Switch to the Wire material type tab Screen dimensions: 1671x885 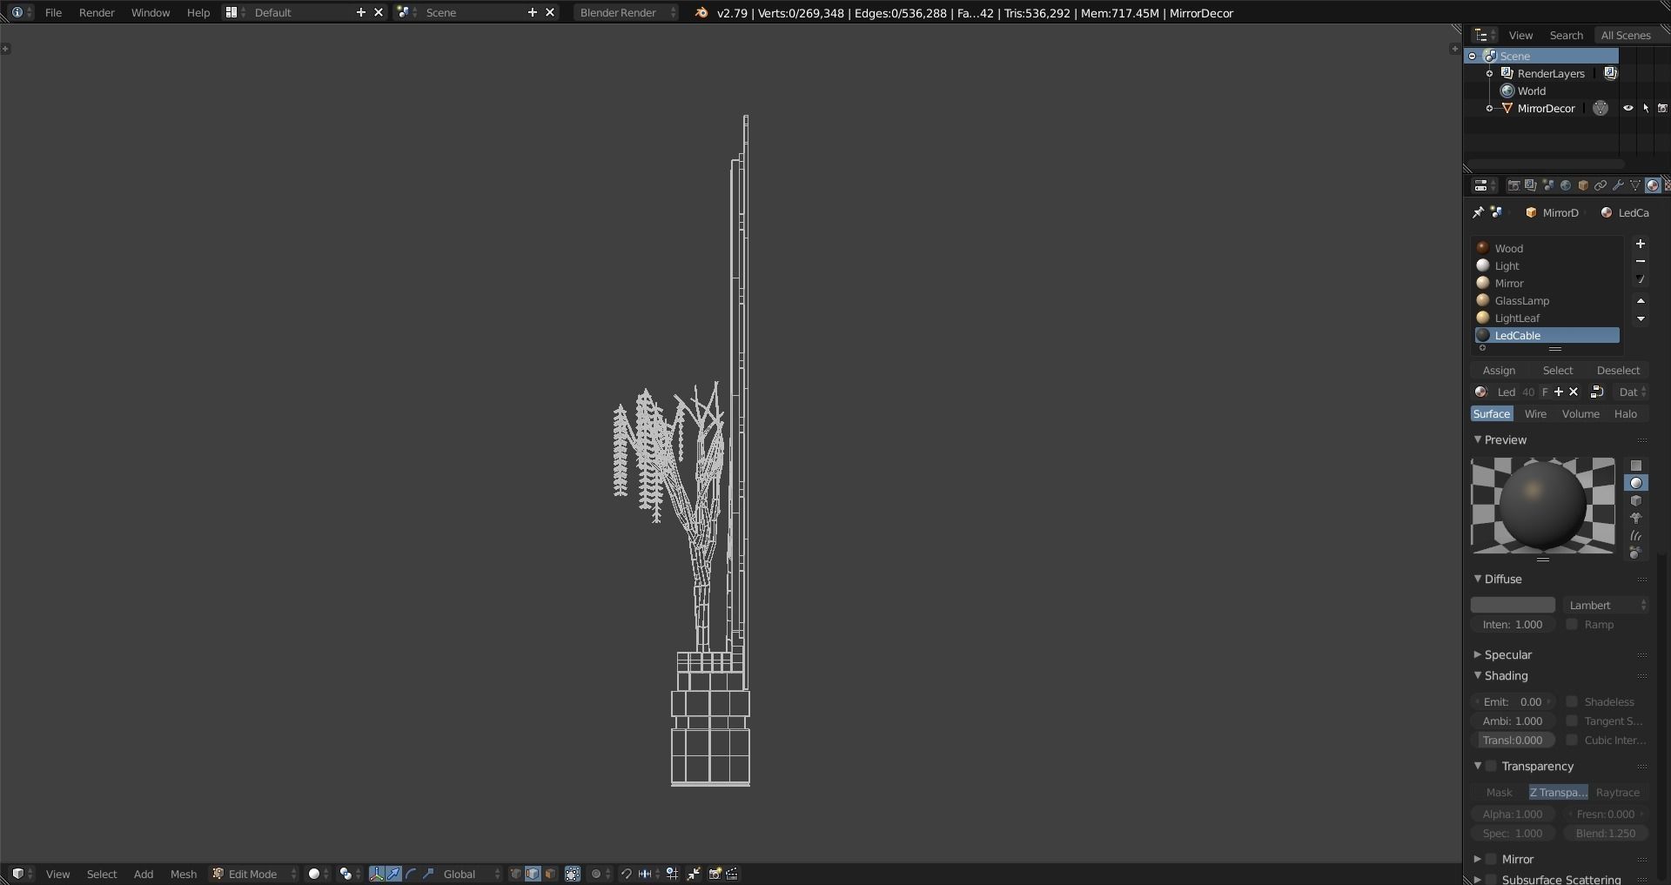[x=1535, y=413]
